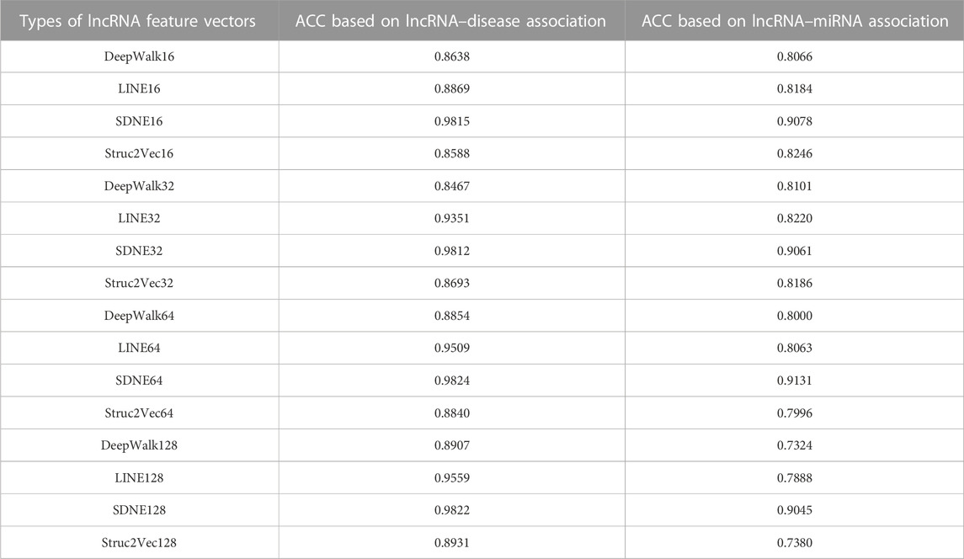
Task: Select the LINE16 row label
Action: point(139,88)
